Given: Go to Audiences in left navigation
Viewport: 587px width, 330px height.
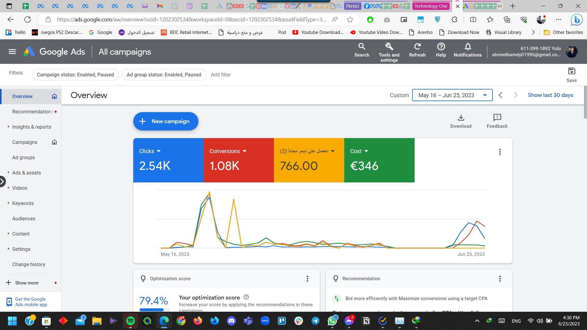Looking at the screenshot, I should click(x=24, y=218).
